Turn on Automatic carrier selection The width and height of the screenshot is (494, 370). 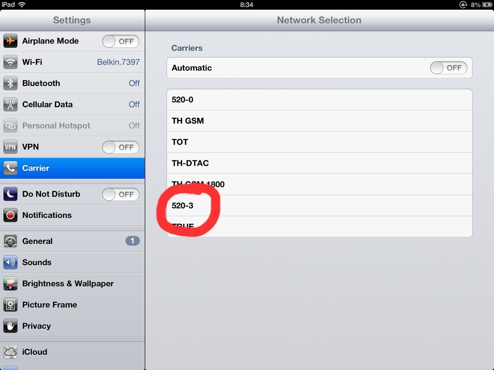coord(449,68)
